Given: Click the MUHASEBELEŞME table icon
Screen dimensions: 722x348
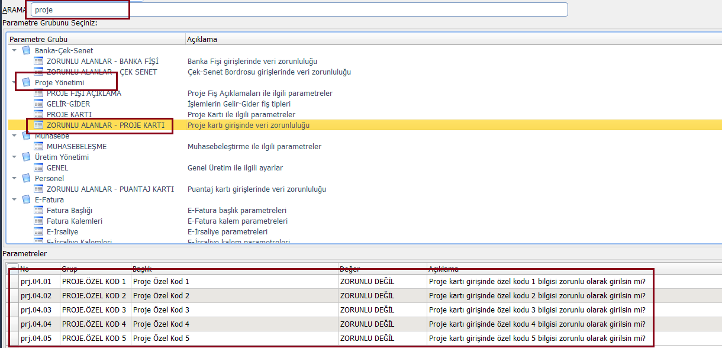Looking at the screenshot, I should [38, 146].
